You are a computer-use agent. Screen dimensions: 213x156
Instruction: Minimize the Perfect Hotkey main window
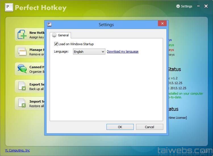coord(198,6)
